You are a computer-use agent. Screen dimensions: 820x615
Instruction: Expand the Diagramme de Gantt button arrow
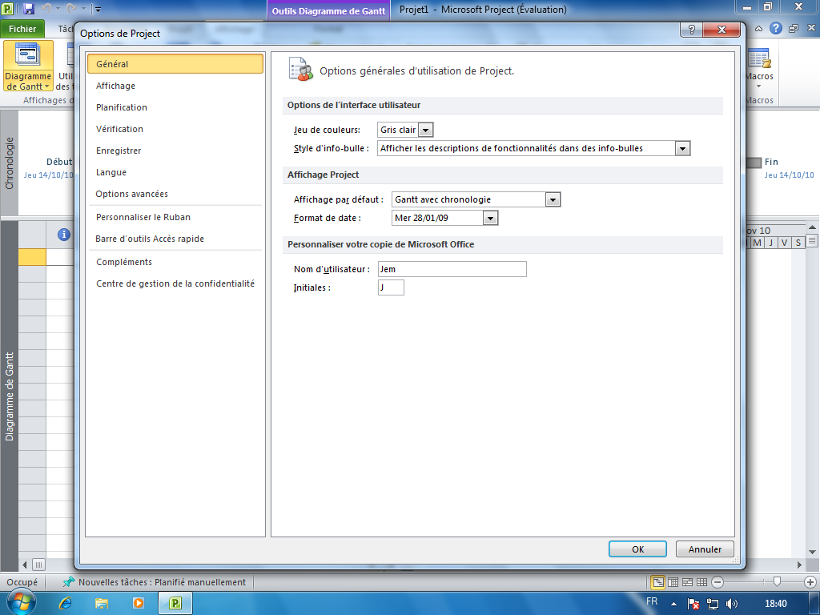[x=46, y=86]
